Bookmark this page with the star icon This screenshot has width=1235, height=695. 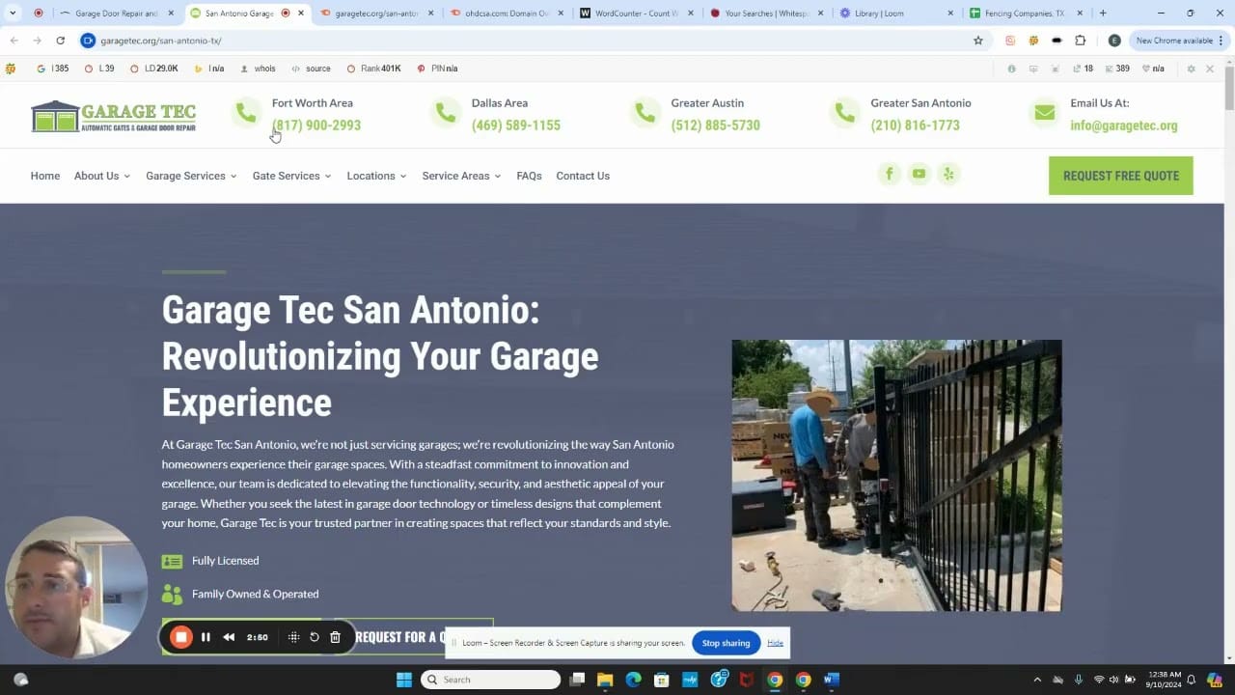click(977, 41)
